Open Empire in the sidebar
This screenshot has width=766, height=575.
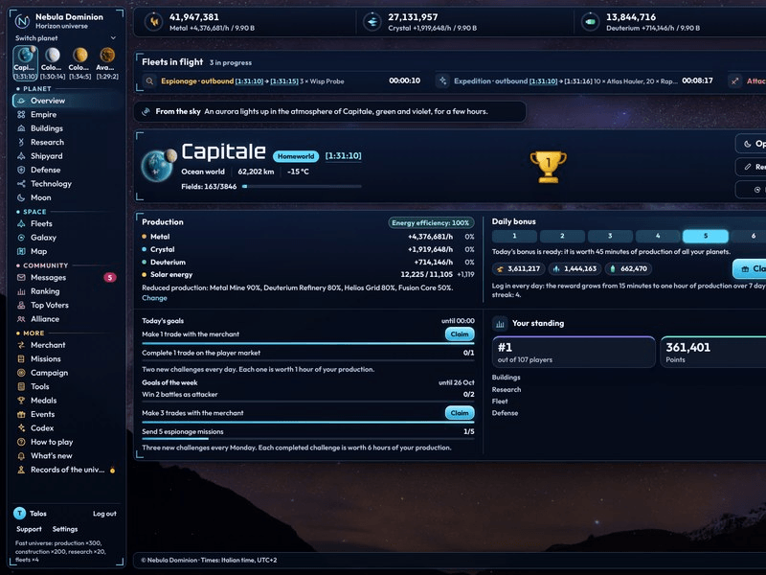pyautogui.click(x=66, y=114)
